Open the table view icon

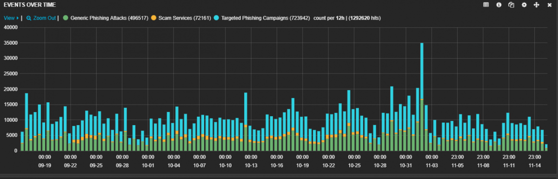(x=486, y=5)
